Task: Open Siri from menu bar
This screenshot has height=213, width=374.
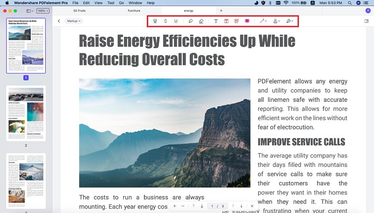Action: pos(358,3)
